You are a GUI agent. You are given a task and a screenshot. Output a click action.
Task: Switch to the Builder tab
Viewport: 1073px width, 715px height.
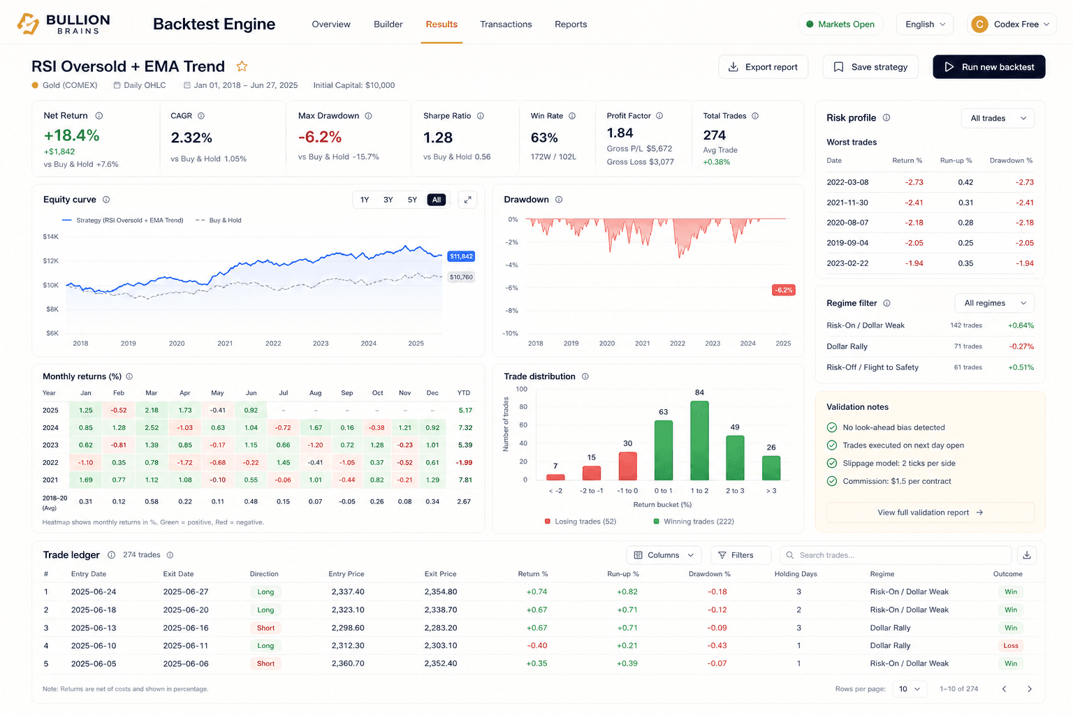click(x=388, y=24)
